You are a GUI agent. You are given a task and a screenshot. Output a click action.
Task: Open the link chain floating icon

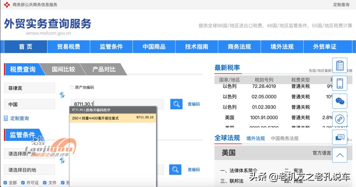pyautogui.click(x=340, y=119)
